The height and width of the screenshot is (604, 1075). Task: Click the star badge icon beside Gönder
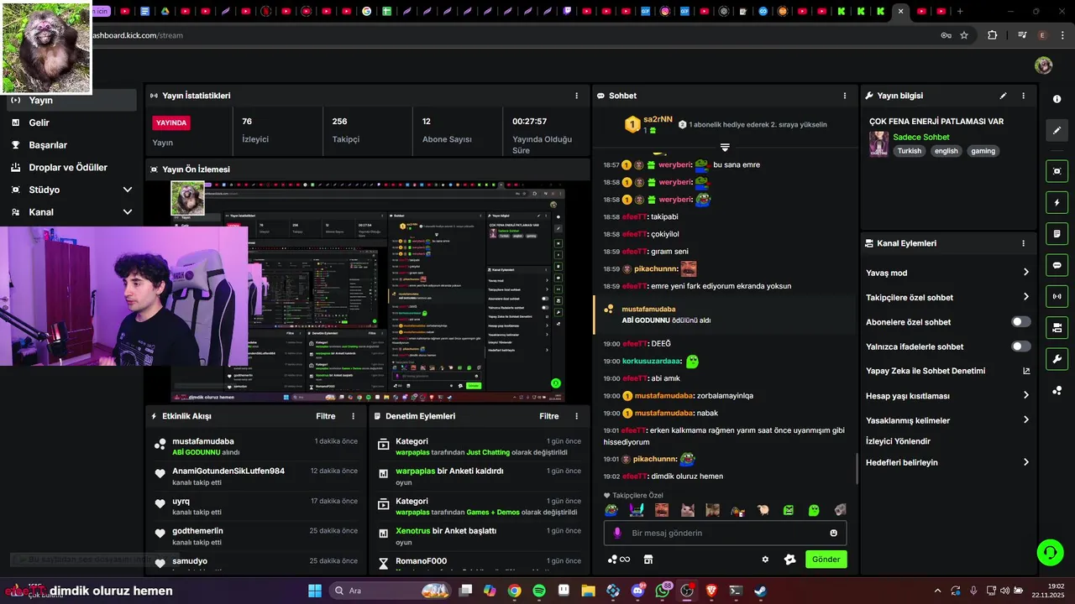point(789,560)
